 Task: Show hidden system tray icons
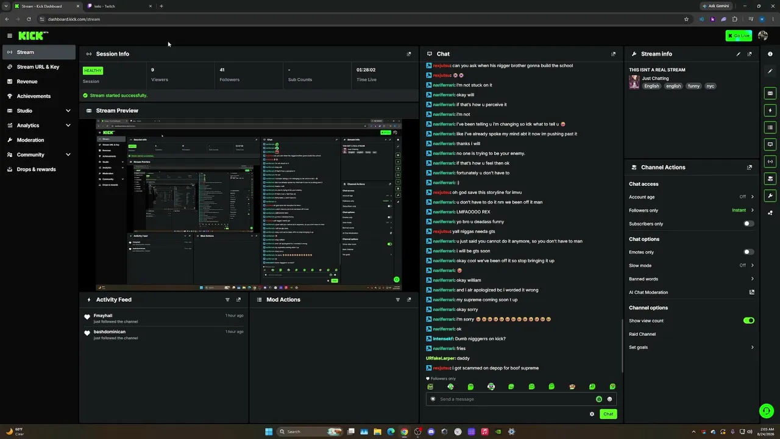(x=694, y=432)
